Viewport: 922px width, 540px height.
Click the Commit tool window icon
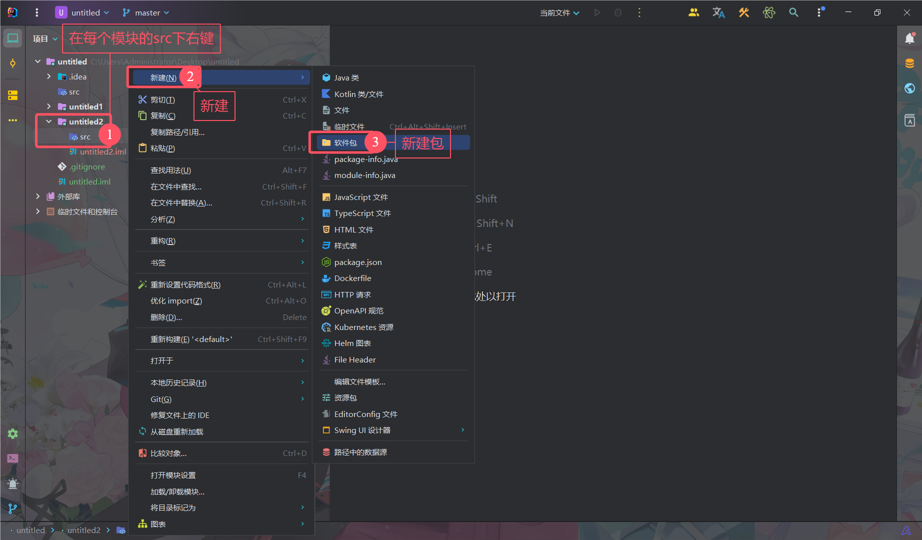click(x=13, y=63)
